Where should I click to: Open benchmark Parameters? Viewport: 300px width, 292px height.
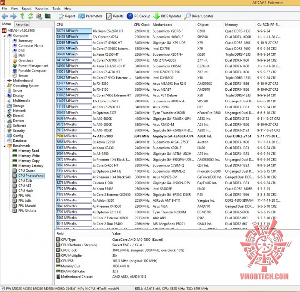coord(90,16)
